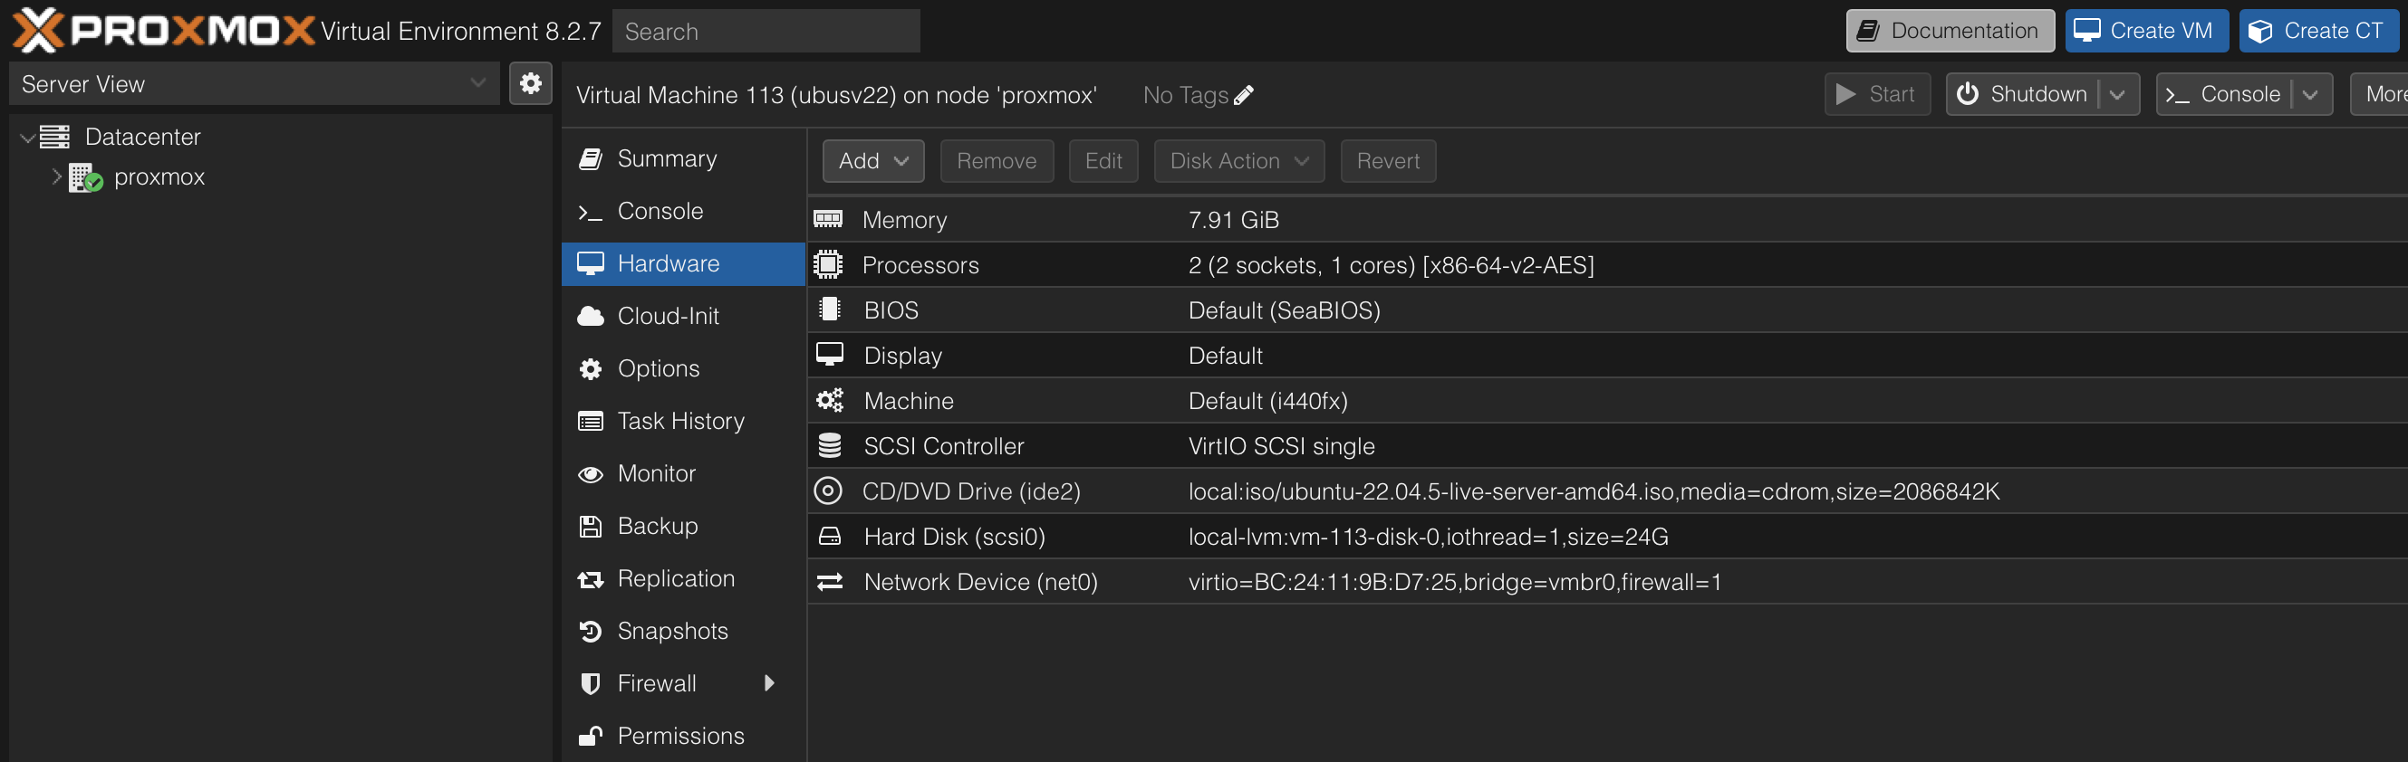The image size is (2408, 762).
Task: Click the Monitor eye icon
Action: click(x=590, y=473)
